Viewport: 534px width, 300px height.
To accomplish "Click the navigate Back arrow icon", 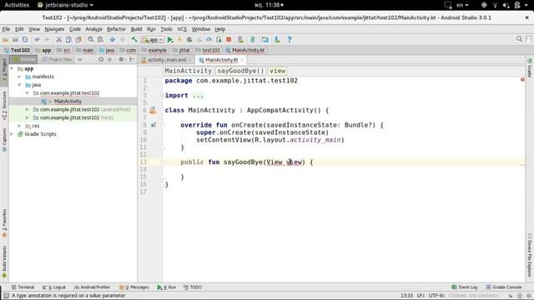I will (113, 40).
